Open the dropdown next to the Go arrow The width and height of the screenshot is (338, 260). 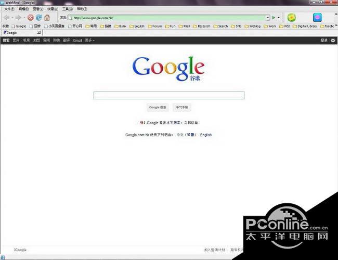click(279, 18)
